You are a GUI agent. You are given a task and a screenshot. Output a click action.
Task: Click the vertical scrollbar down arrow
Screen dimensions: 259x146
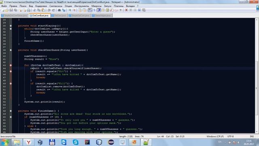click(257, 131)
